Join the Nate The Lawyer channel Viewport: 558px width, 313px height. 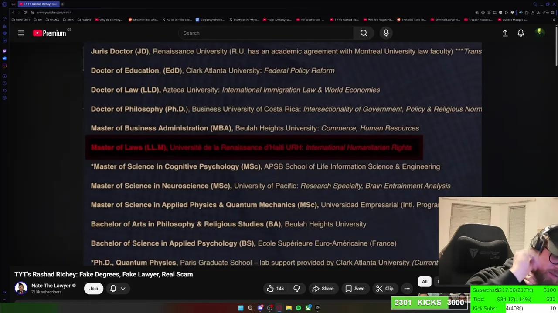coord(94,289)
